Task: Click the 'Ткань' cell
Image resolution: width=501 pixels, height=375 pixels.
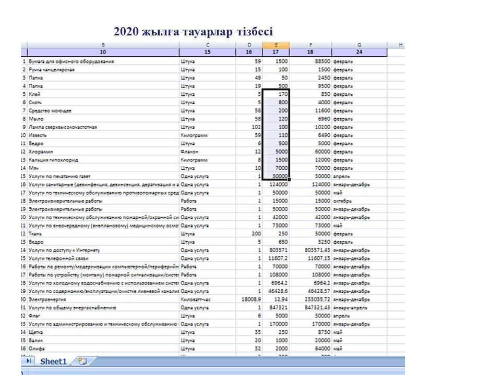Action: click(x=103, y=234)
